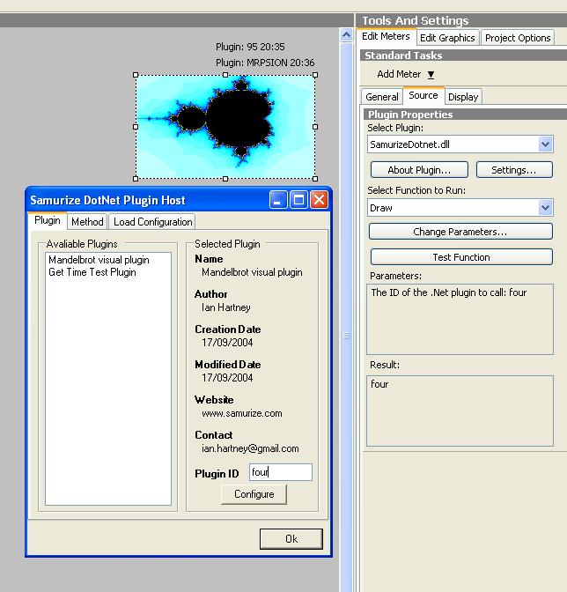Image resolution: width=567 pixels, height=592 pixels.
Task: Confirm the Plugin Host dialog with Ok
Action: click(x=291, y=539)
